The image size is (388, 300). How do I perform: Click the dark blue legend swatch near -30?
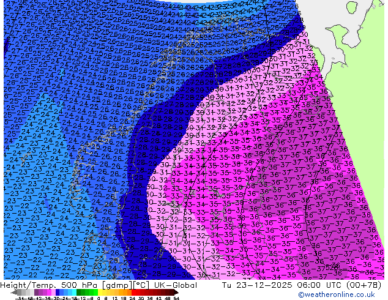pyautogui.click(x=58, y=292)
